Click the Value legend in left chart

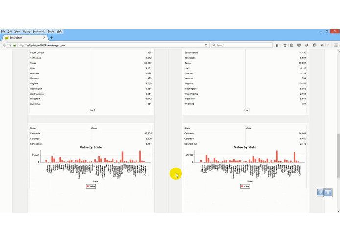click(x=91, y=186)
